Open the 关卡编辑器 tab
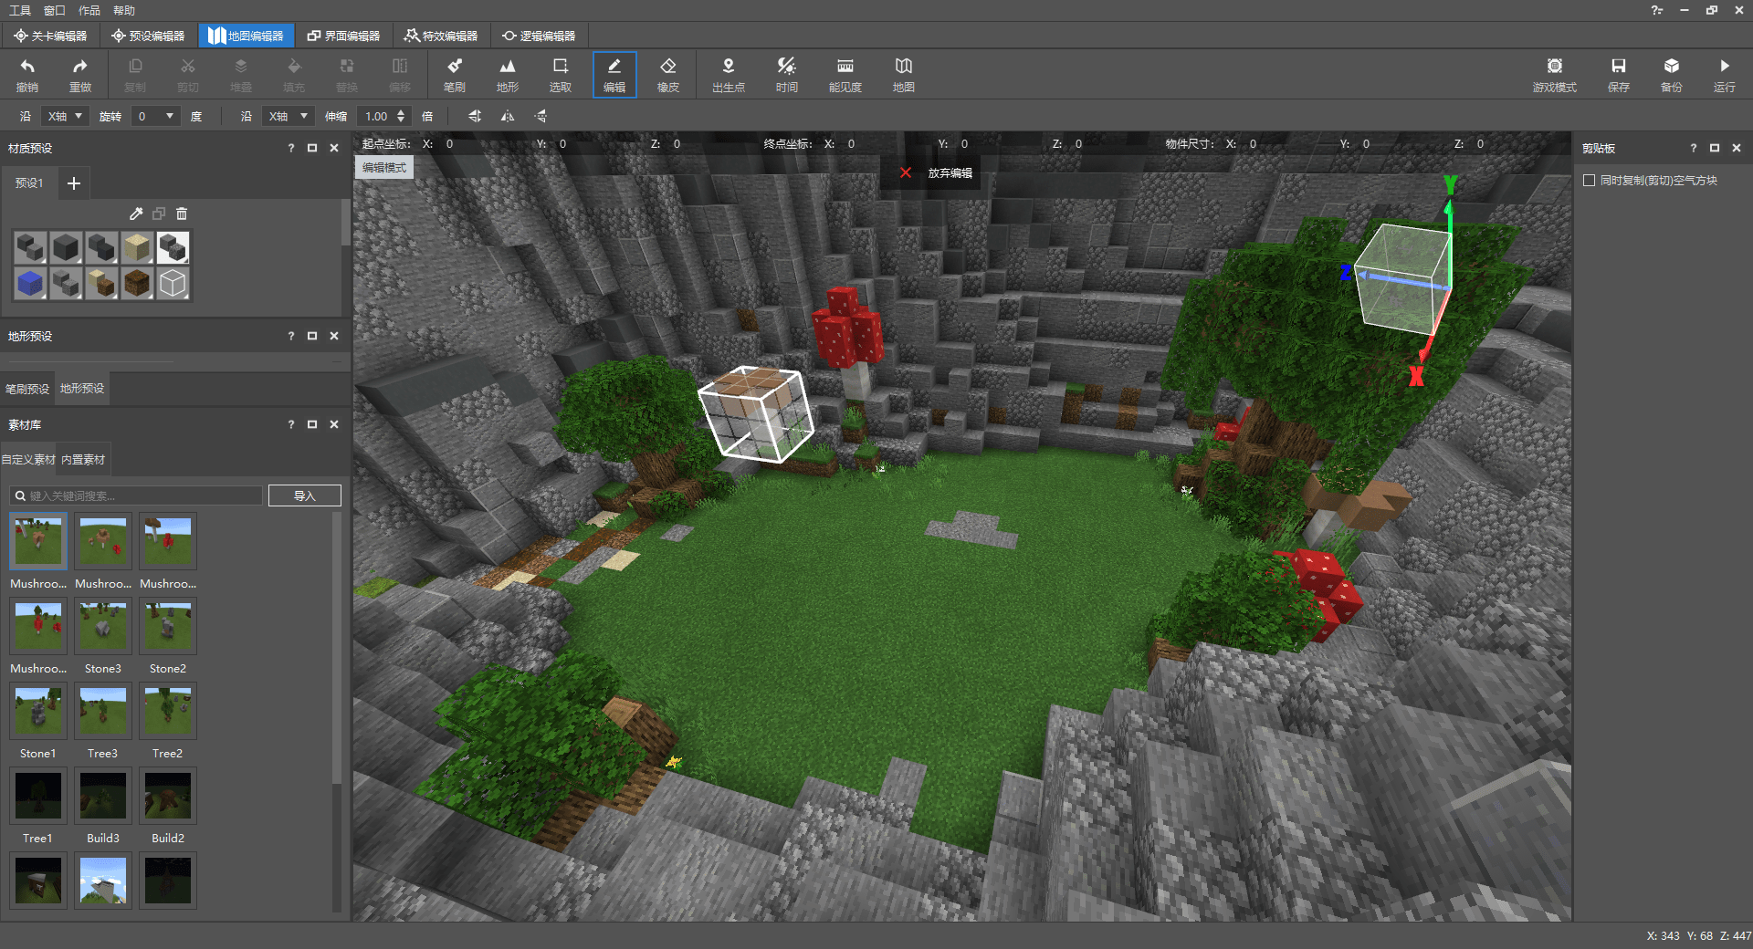The width and height of the screenshot is (1753, 949). pos(50,36)
